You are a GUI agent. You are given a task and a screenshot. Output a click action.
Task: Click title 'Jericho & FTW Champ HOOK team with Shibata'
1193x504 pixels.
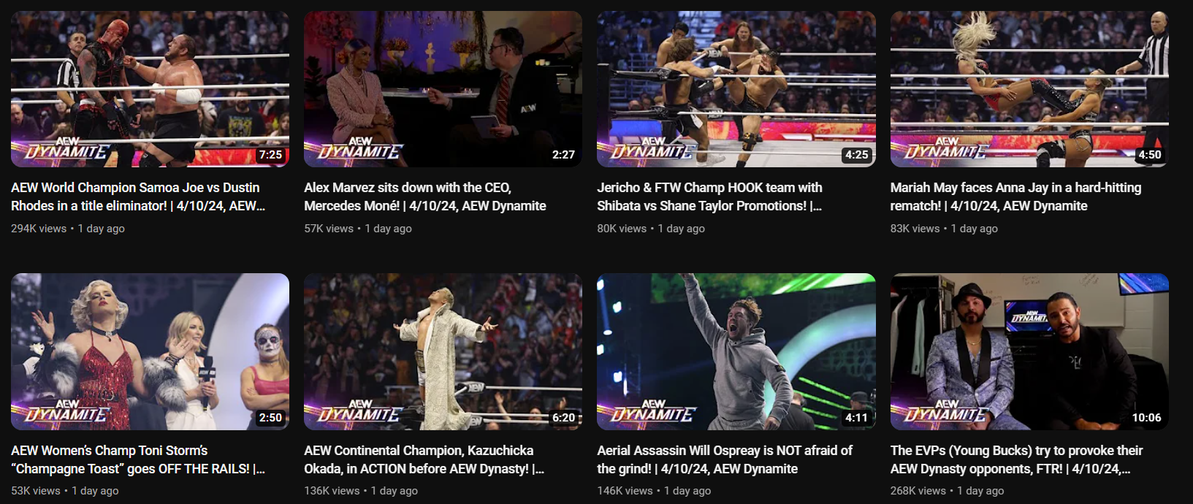click(x=709, y=196)
